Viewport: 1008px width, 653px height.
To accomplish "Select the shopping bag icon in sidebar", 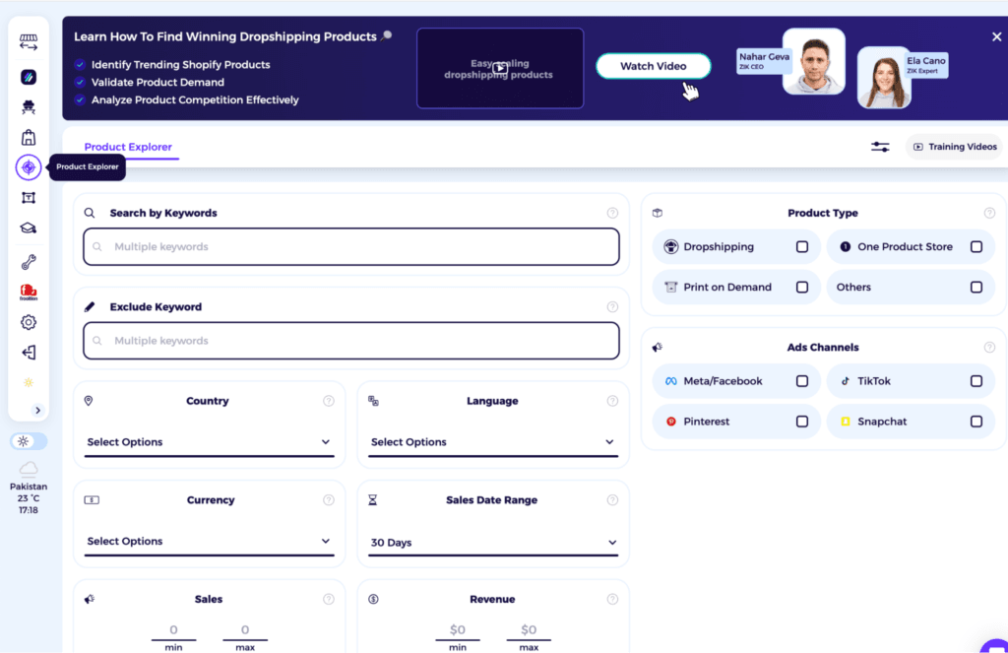I will click(x=28, y=136).
